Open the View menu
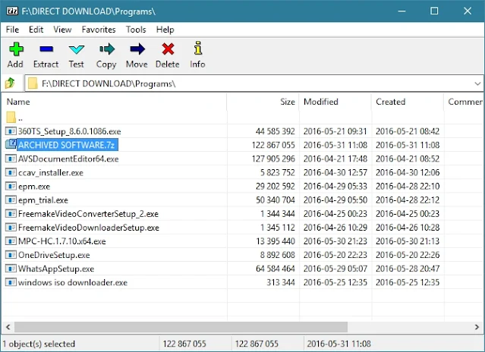The width and height of the screenshot is (485, 352). pos(62,30)
